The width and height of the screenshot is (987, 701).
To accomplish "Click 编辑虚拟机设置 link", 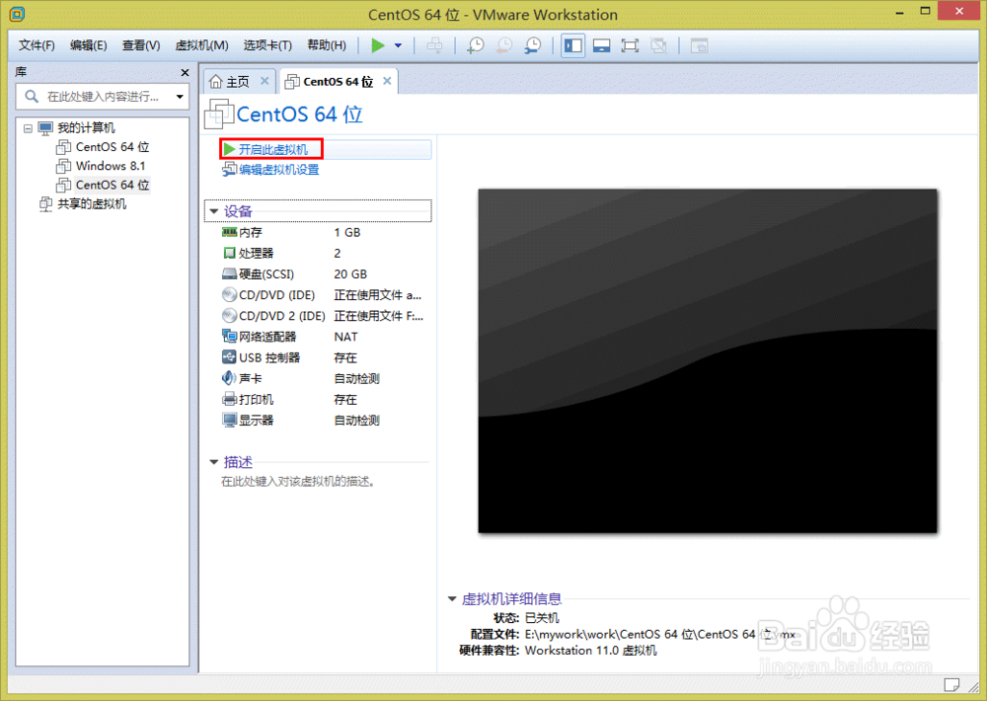I will (x=278, y=170).
